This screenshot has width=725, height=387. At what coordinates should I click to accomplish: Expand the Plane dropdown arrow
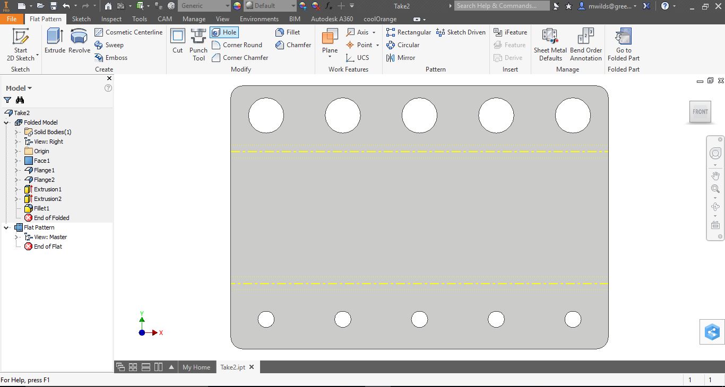pos(330,57)
